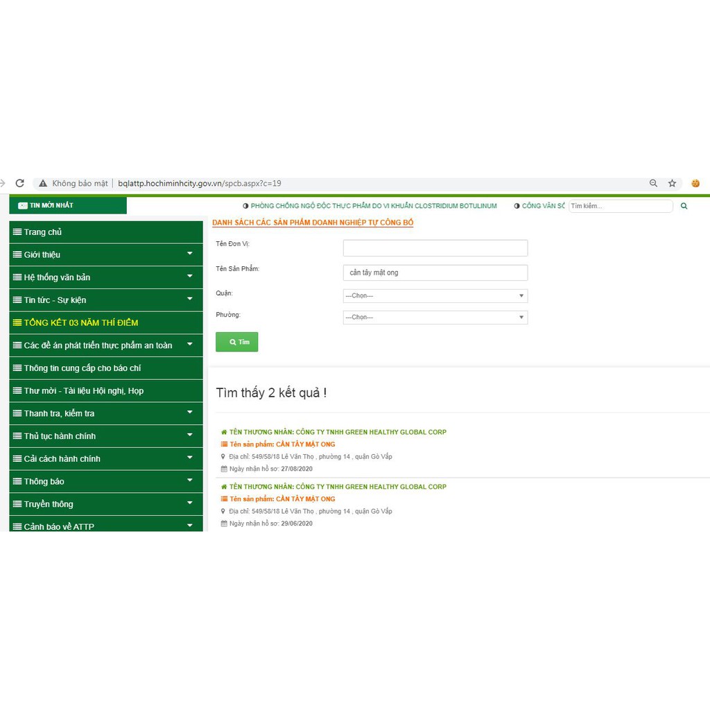Click the Tên Đơn Vị text field
This screenshot has height=710, width=710.
pyautogui.click(x=435, y=248)
